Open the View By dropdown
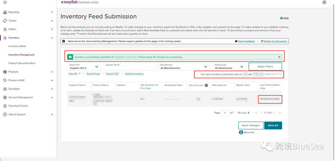The width and height of the screenshot is (335, 161). (74, 74)
